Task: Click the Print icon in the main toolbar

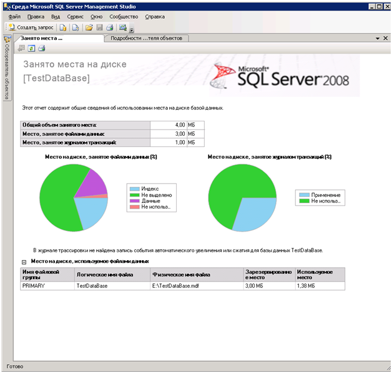Action: pyautogui.click(x=110, y=27)
